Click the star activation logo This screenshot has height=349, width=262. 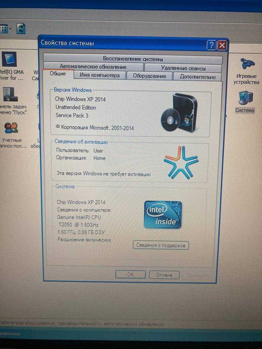(x=181, y=163)
